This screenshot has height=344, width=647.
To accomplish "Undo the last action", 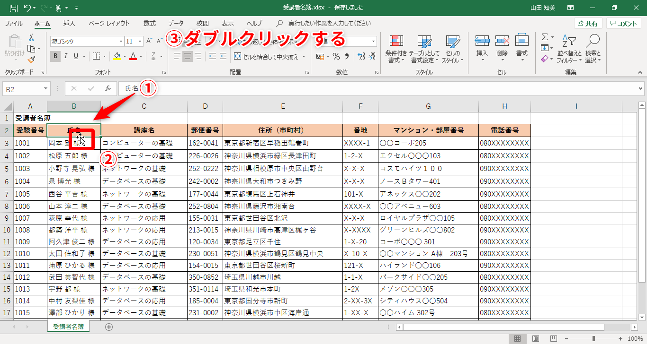I will pos(27,8).
